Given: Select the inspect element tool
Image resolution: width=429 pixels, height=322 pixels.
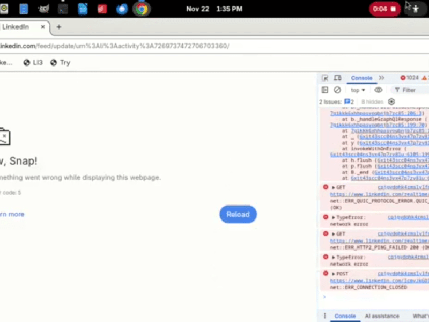Looking at the screenshot, I should tap(325, 78).
